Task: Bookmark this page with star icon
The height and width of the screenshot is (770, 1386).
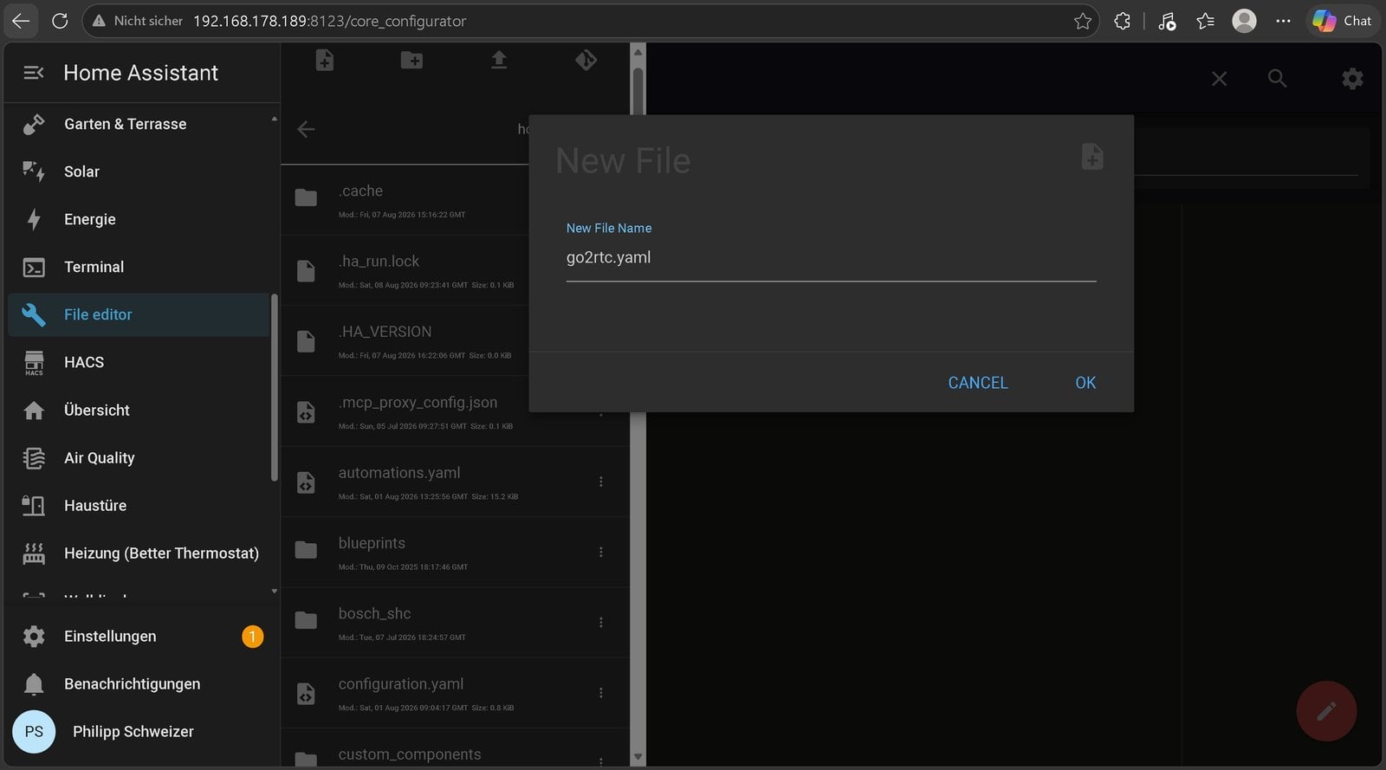Action: [x=1082, y=21]
